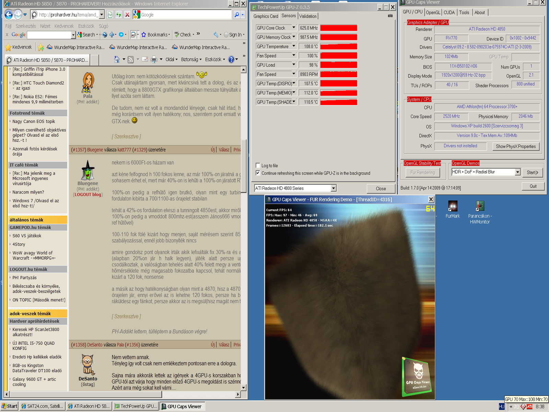
Task: Open the HWMonitor desktop shortcut
Action: 480,213
